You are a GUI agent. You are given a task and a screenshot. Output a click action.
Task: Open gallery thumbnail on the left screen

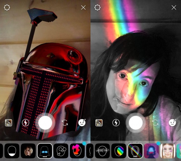[x=9, y=123]
